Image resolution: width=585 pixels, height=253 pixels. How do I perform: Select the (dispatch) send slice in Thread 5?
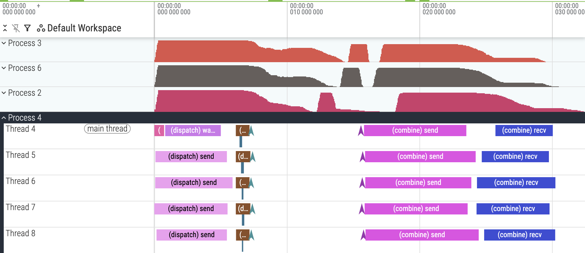click(x=191, y=157)
